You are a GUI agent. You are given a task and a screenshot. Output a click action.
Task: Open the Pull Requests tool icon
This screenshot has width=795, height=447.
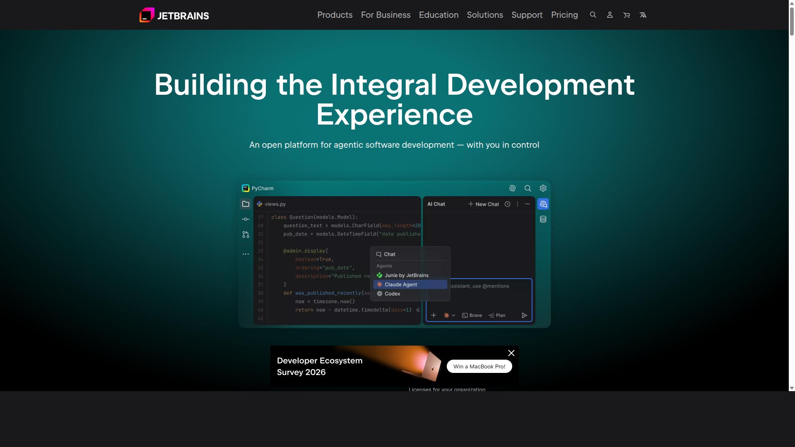tap(246, 235)
